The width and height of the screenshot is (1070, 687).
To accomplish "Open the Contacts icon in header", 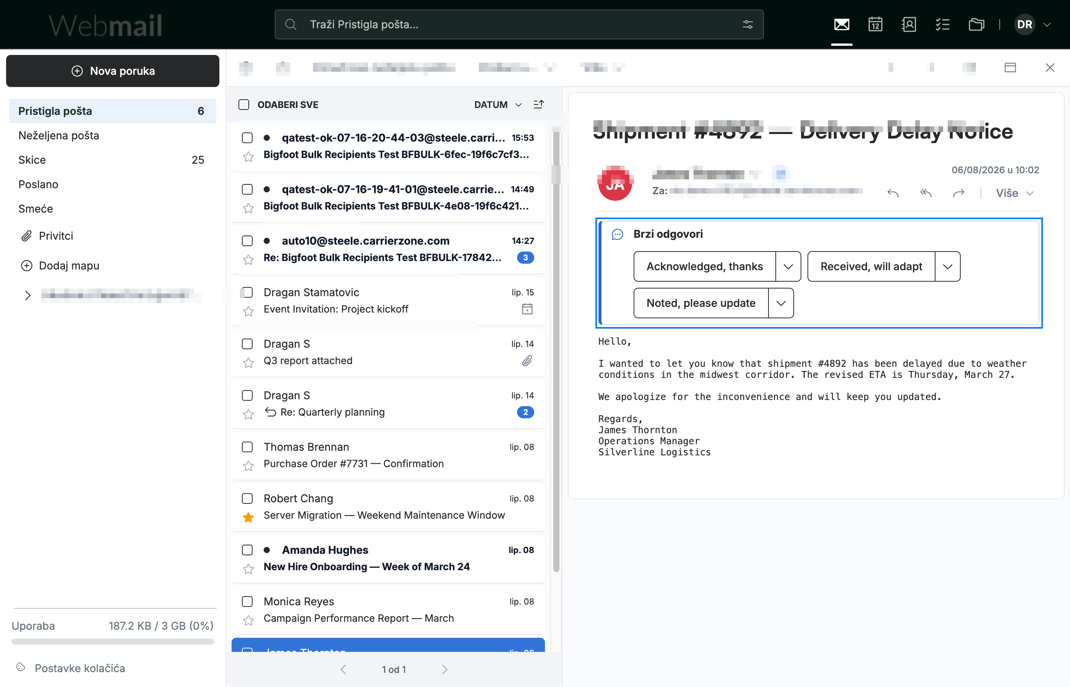I will click(909, 24).
